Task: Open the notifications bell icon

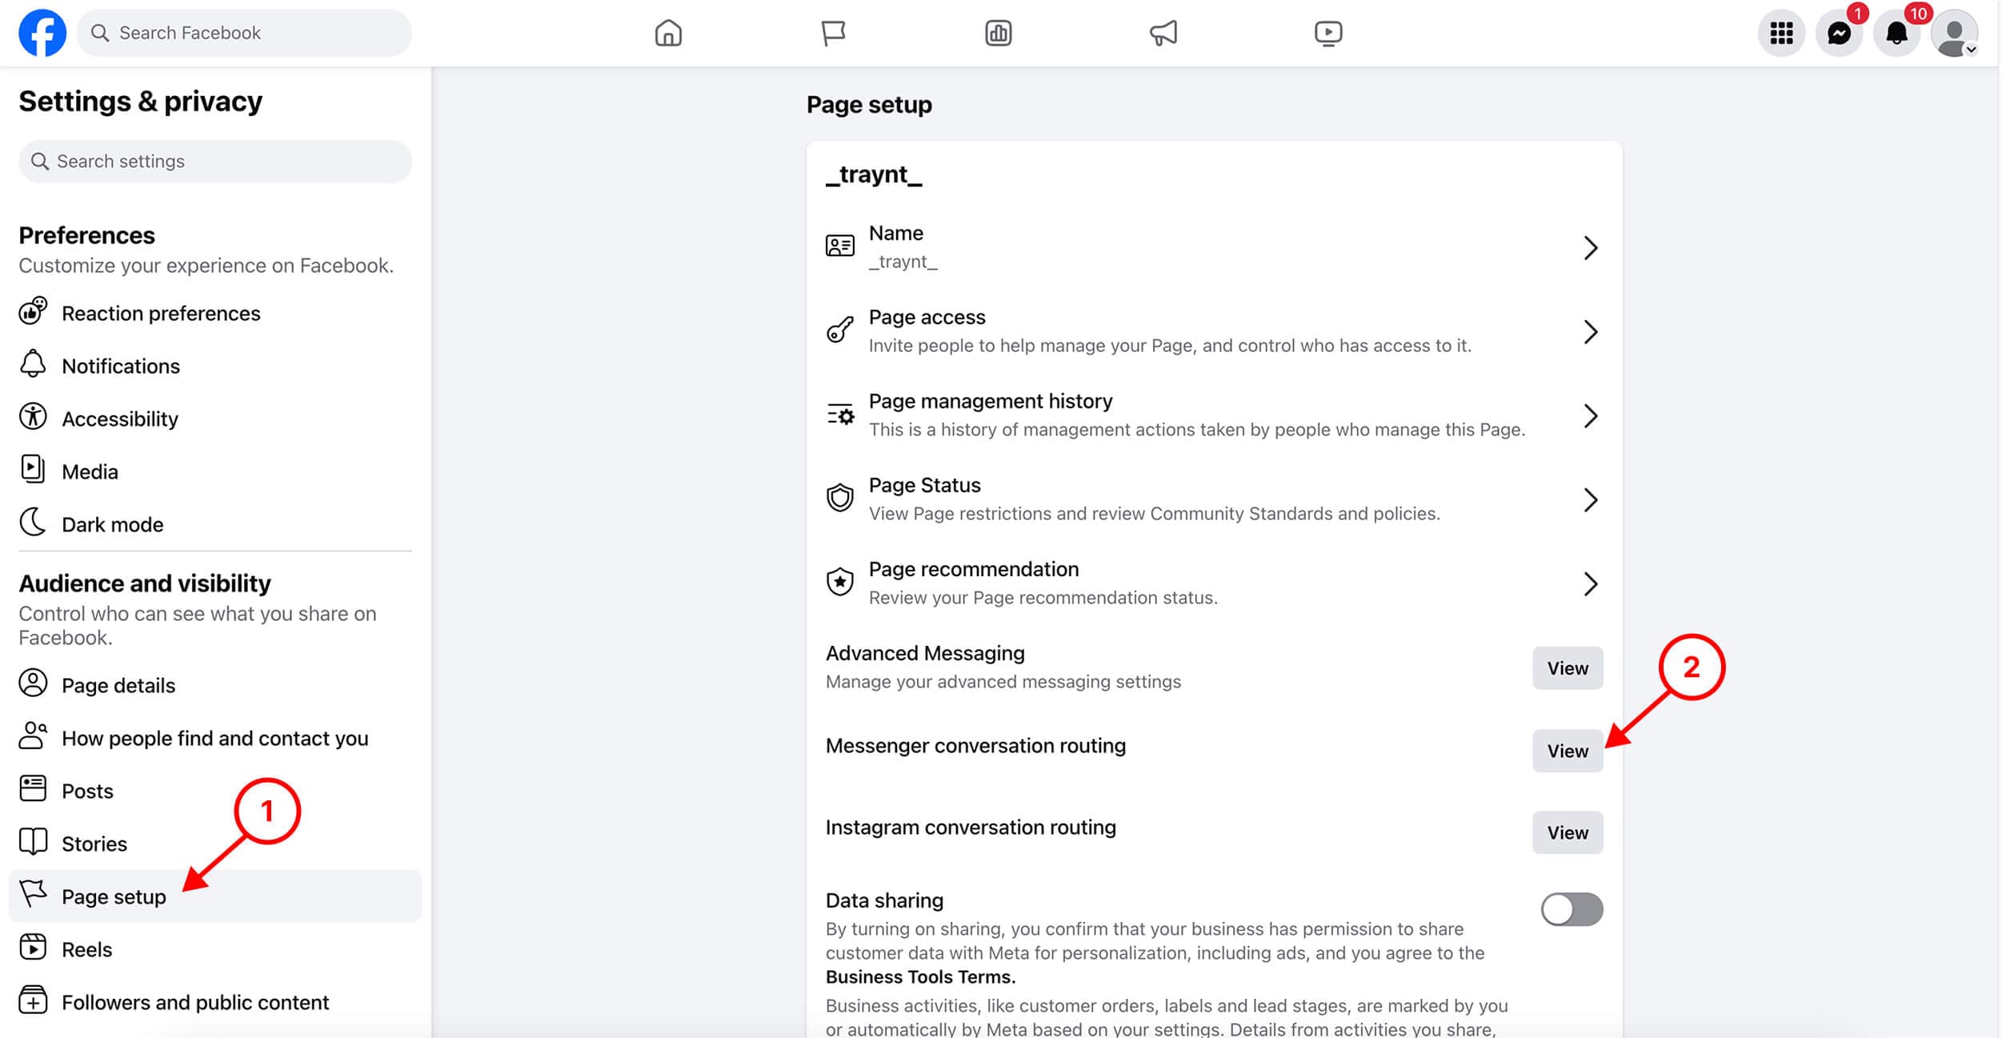Action: tap(1896, 33)
